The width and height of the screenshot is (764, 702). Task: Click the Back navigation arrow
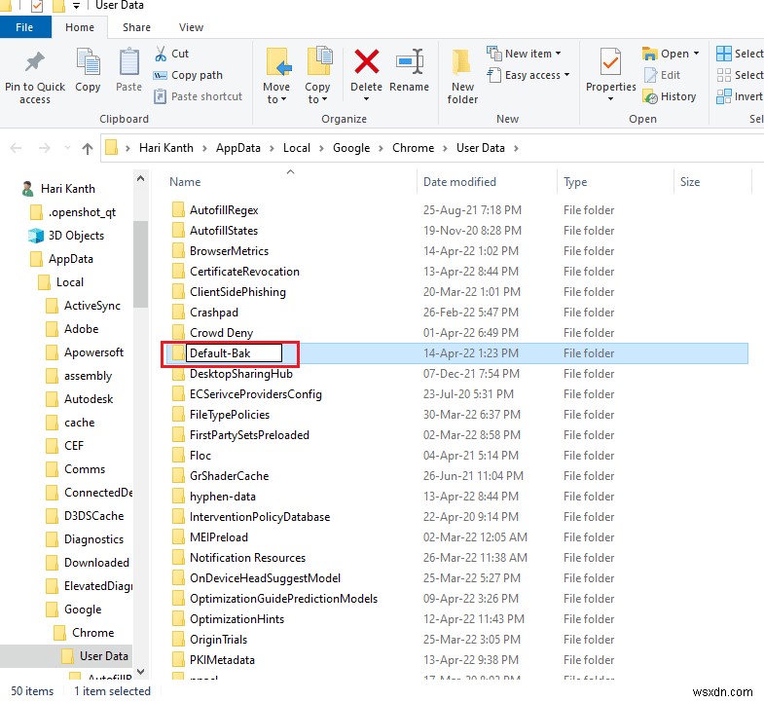tap(17, 148)
